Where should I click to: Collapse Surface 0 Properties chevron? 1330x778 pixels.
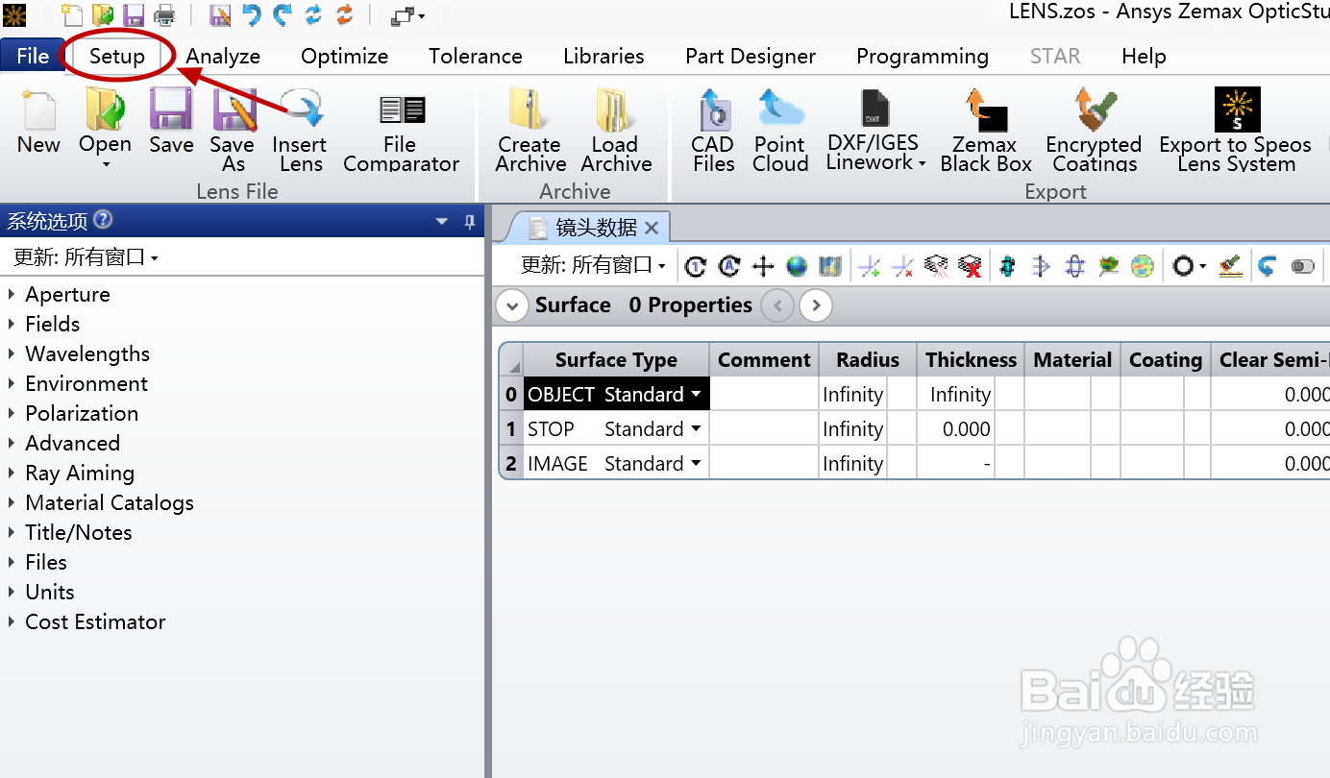coord(511,306)
